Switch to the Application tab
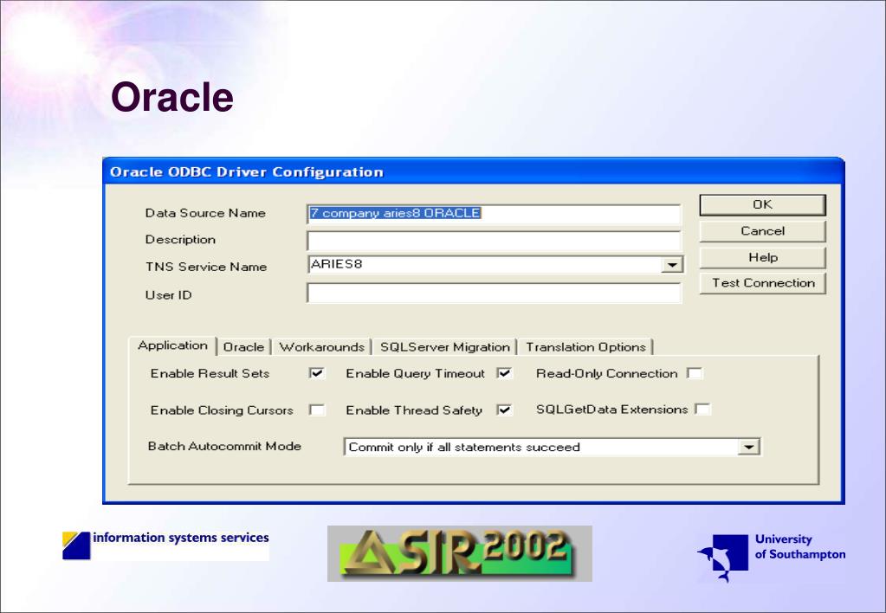 click(x=172, y=345)
